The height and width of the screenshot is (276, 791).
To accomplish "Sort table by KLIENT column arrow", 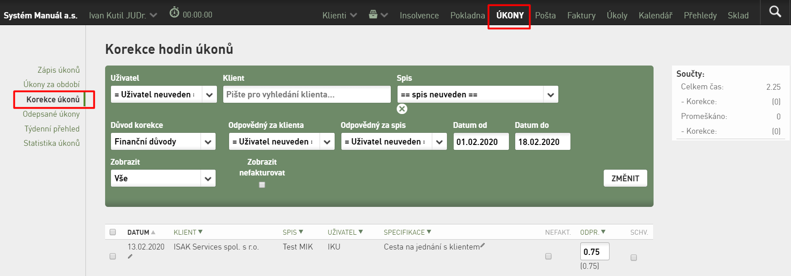I will [200, 232].
